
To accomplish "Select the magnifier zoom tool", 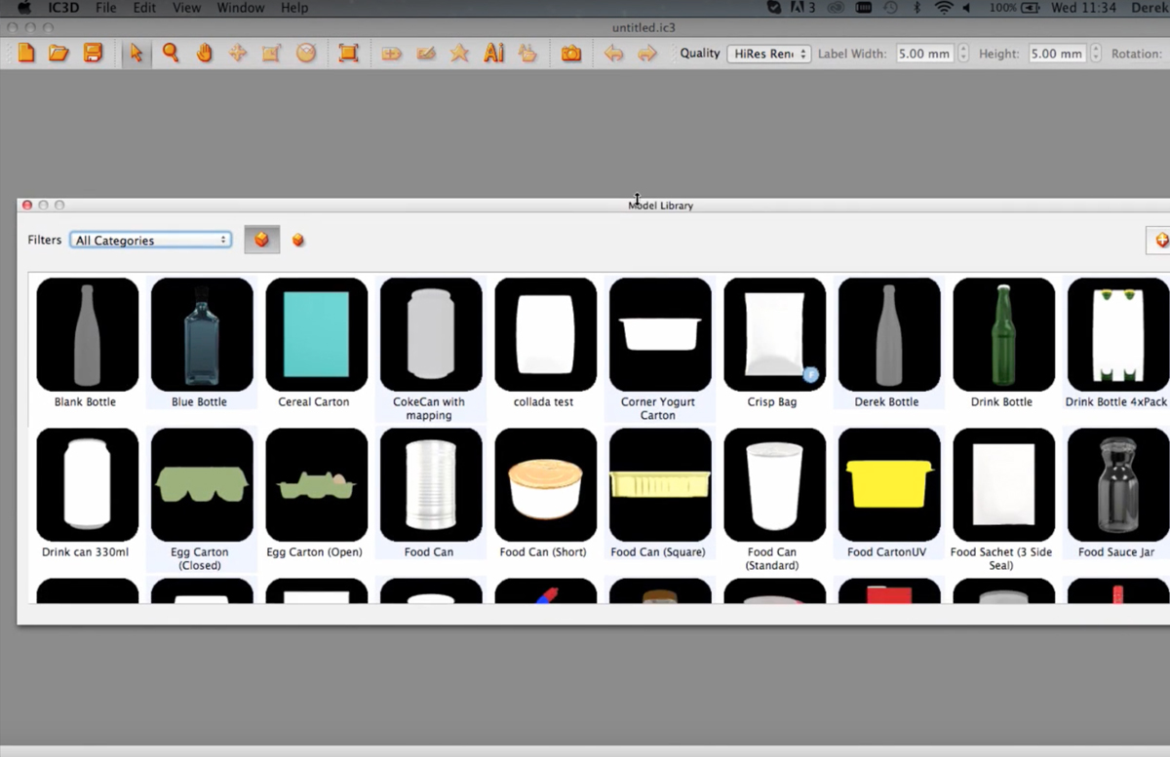I will coord(171,54).
